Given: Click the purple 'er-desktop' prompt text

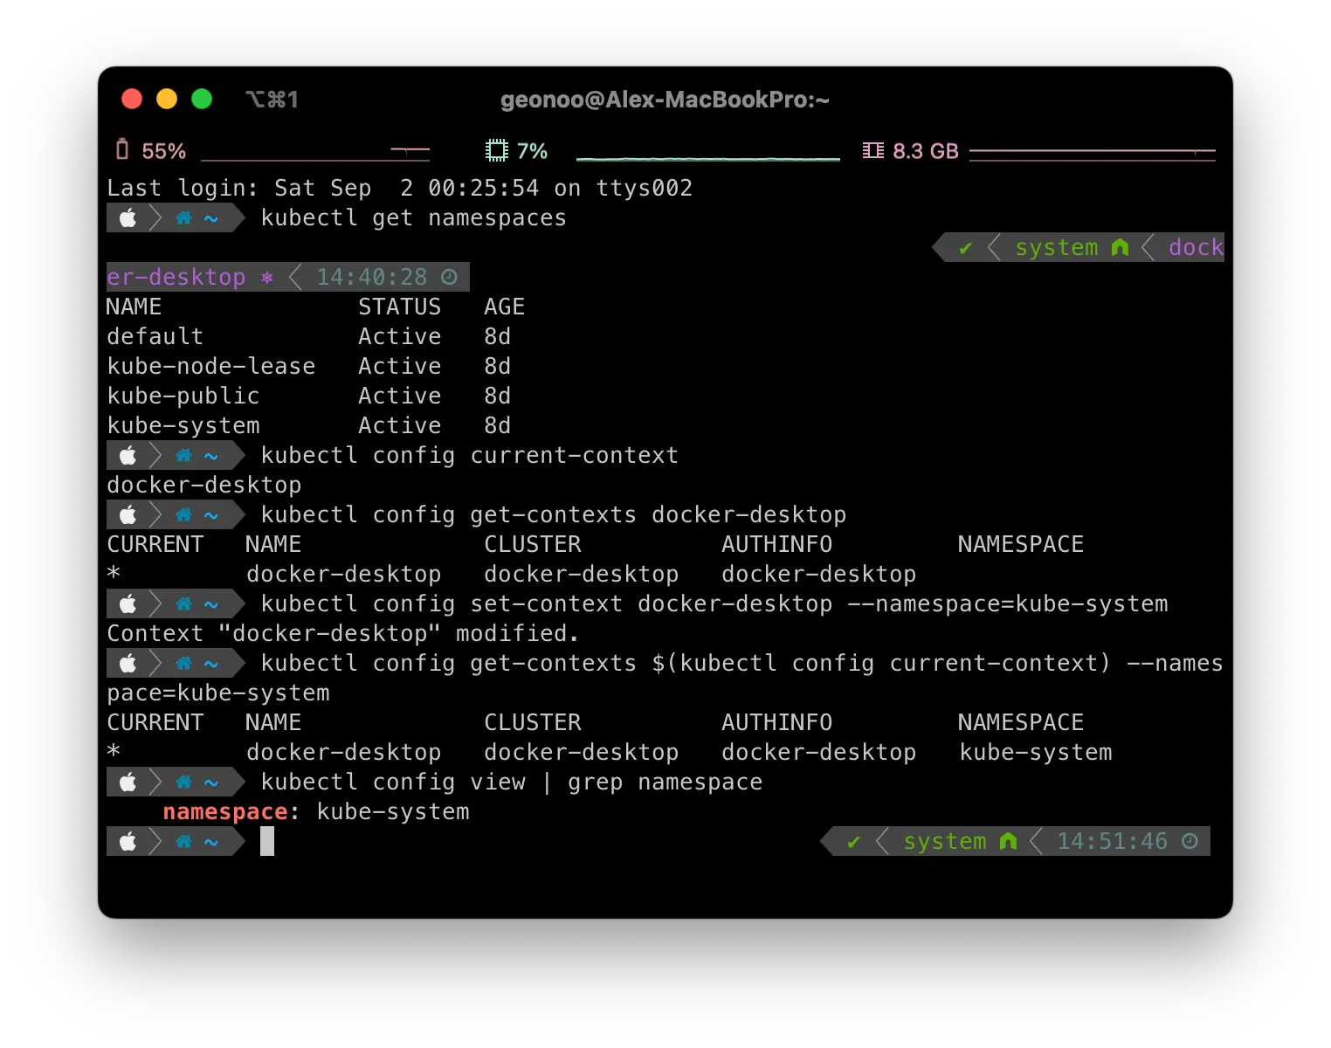Looking at the screenshot, I should click(176, 278).
